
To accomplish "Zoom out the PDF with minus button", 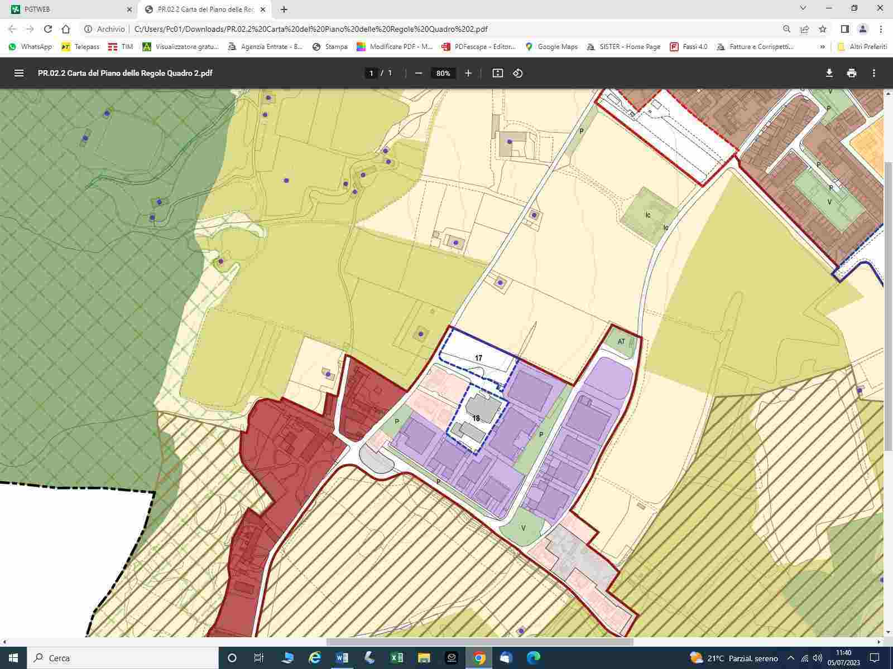I will pos(419,73).
